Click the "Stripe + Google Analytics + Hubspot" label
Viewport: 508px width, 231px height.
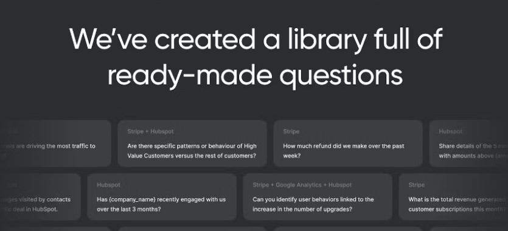pos(302,185)
